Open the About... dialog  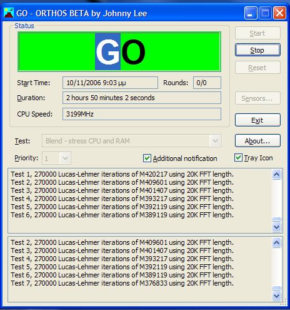(x=257, y=141)
